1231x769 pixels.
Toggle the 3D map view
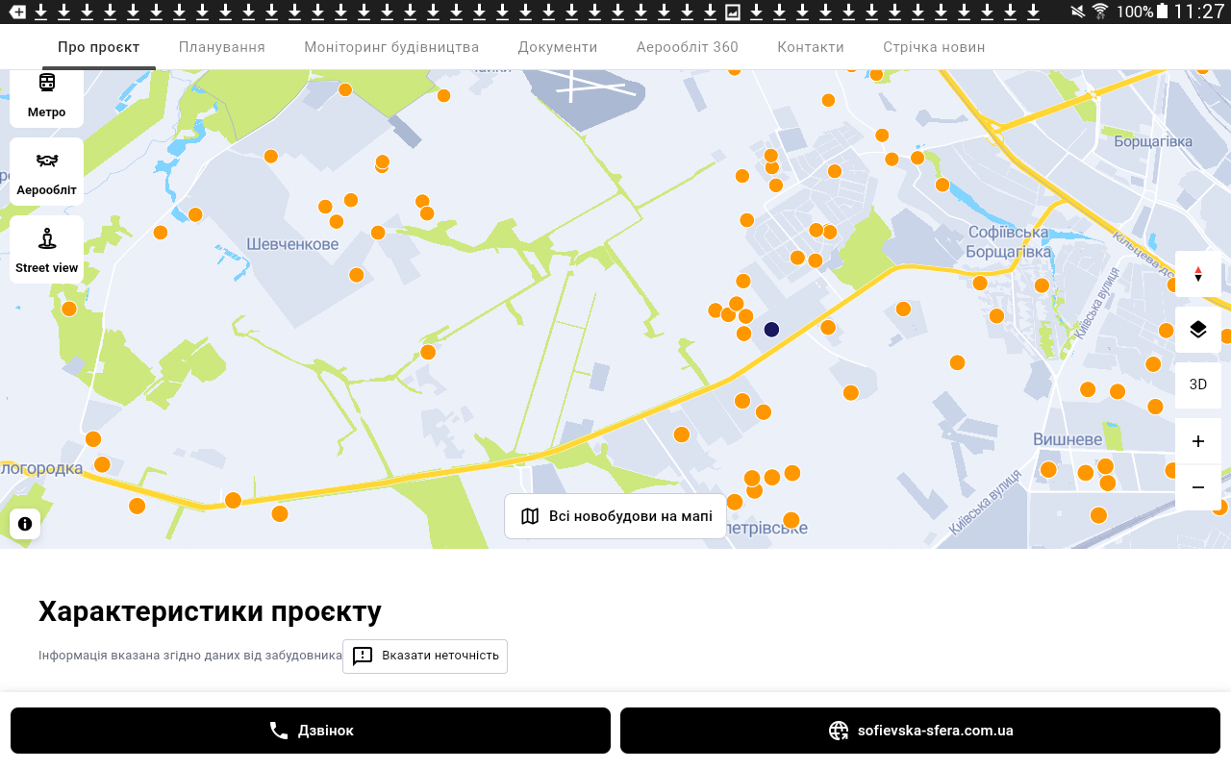(x=1197, y=384)
